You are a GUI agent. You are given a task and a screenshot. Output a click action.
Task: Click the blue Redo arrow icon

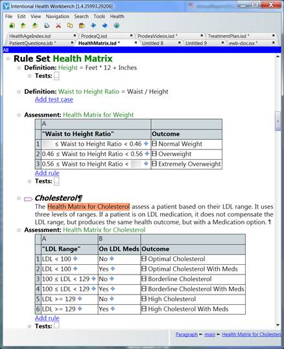(105, 26)
